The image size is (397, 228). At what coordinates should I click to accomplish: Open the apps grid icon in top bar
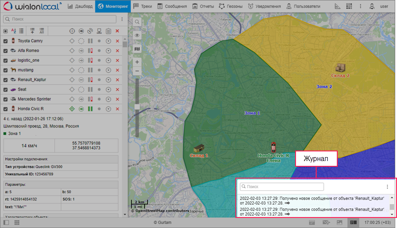tap(349, 7)
